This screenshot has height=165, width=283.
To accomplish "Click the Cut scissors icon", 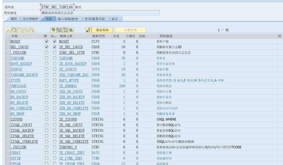I will coord(8,30).
